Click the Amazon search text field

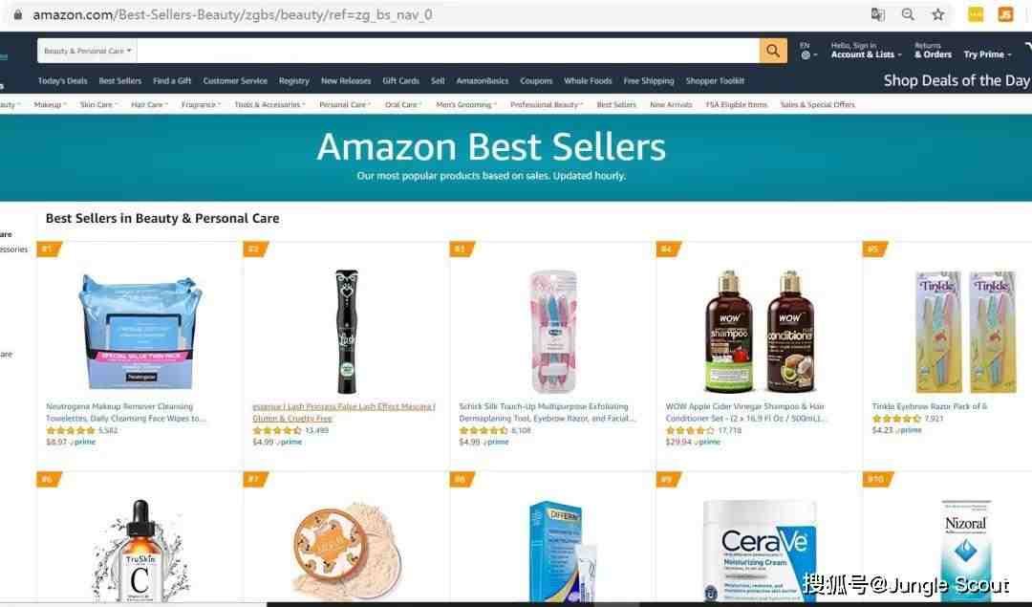point(448,51)
